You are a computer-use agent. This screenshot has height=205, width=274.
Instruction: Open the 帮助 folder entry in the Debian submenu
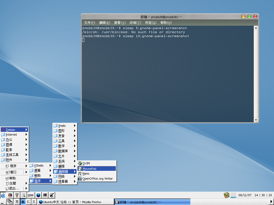point(41,176)
